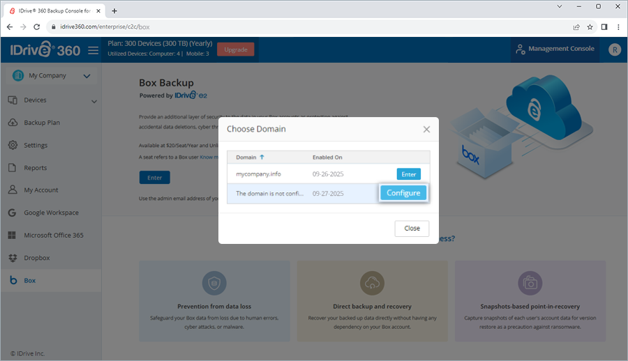Select the 09-26-2025 enabled date cell

(328, 174)
